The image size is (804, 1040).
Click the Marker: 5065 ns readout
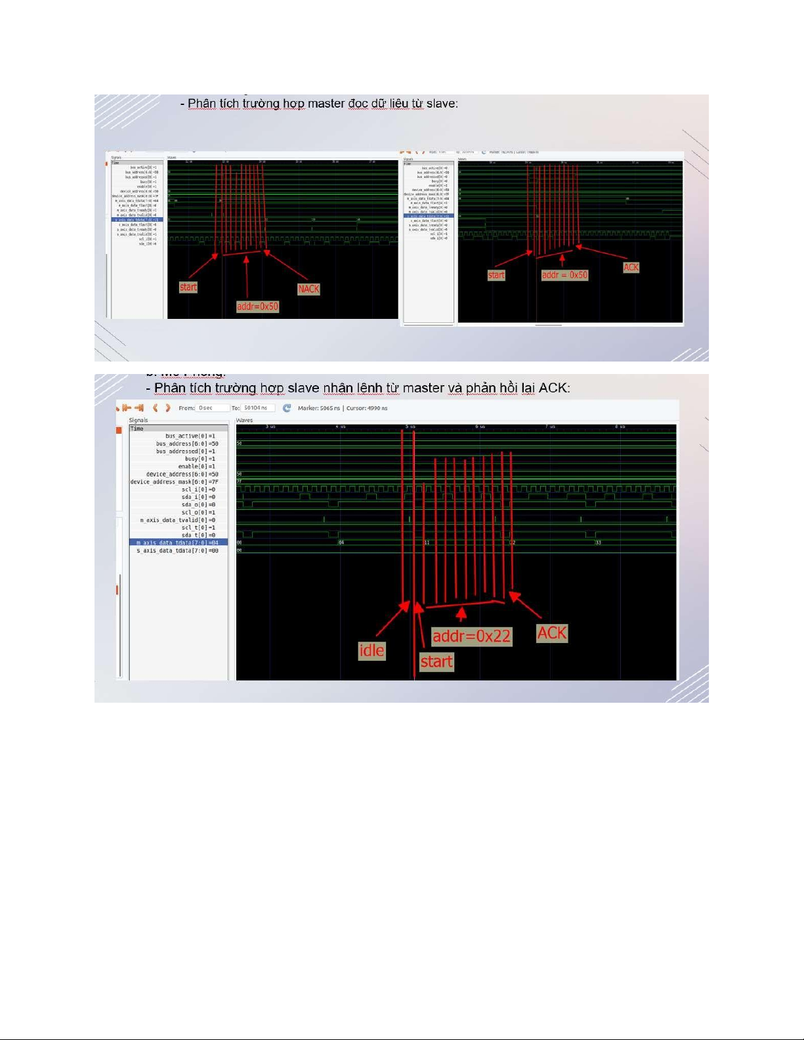tap(318, 408)
